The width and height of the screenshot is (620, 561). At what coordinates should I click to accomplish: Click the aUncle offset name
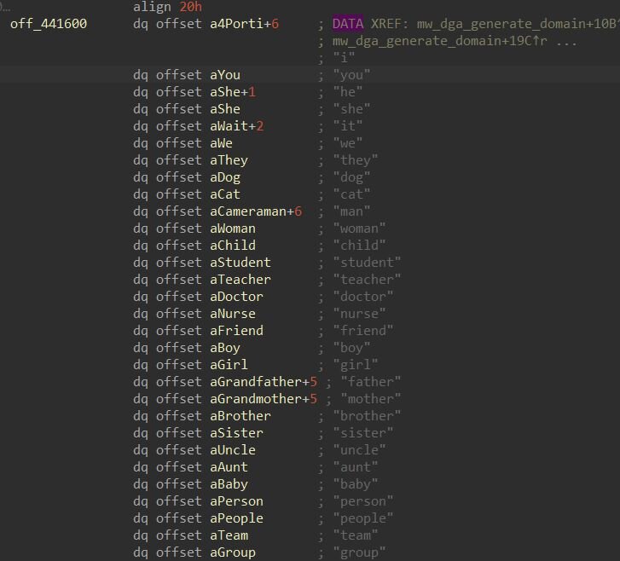click(232, 450)
